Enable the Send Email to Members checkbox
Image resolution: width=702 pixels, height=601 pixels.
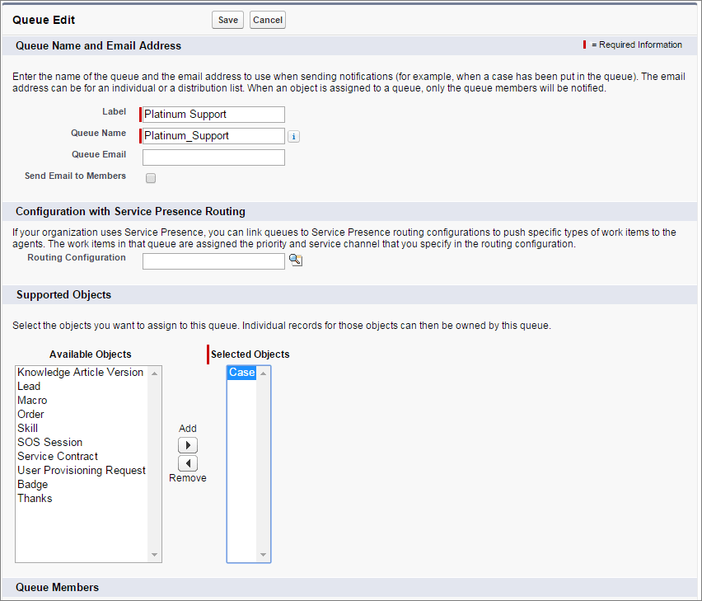coord(150,177)
